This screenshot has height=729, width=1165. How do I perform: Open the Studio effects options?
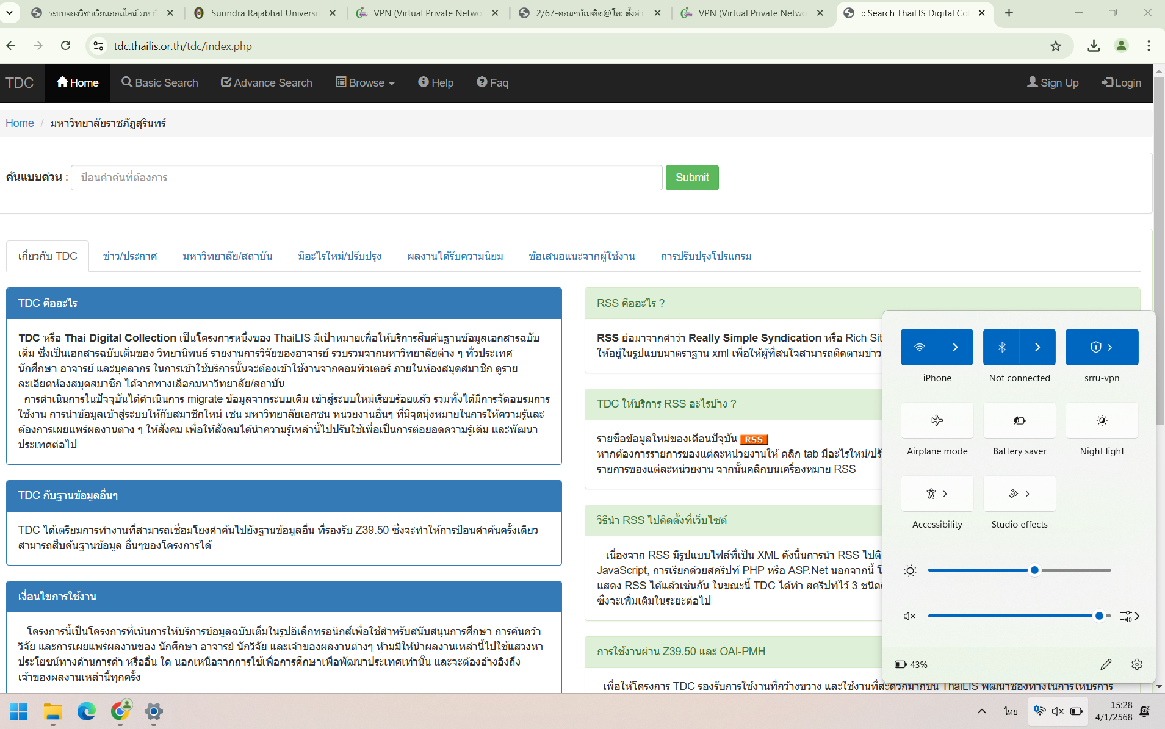[1019, 494]
